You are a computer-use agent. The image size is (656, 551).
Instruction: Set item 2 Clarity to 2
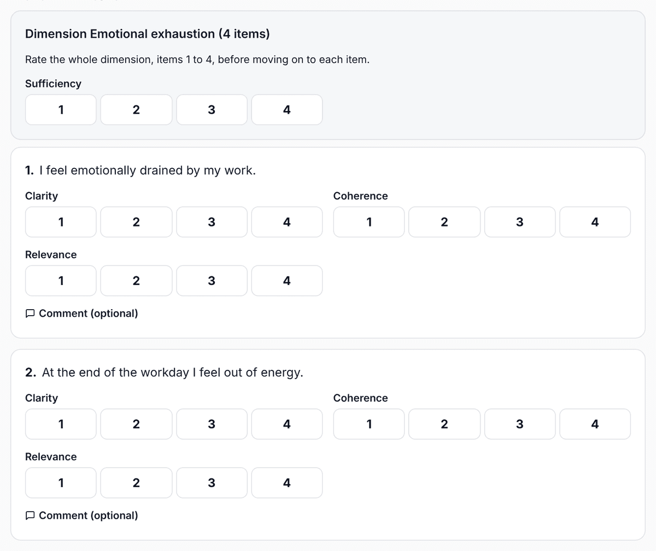pos(136,424)
